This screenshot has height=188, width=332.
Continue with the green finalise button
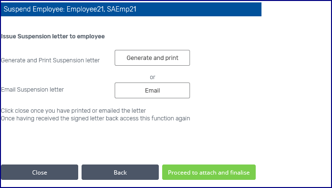pos(209,172)
